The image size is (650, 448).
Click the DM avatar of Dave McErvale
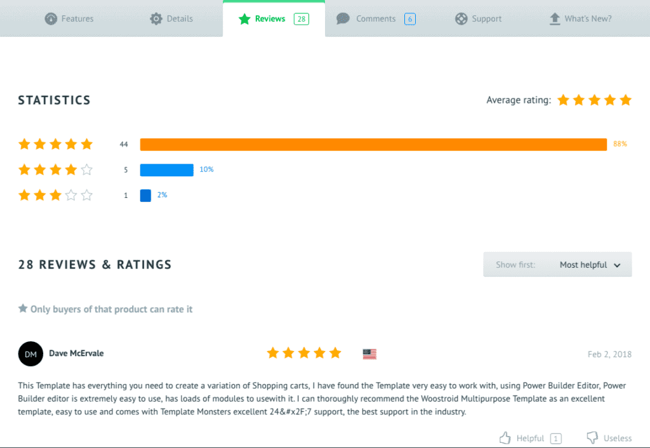[30, 354]
